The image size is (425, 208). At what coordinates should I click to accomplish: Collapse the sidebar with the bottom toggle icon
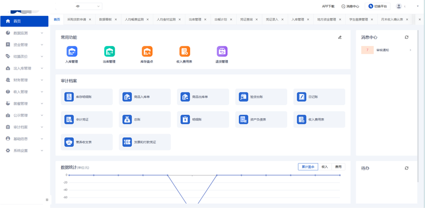point(47,200)
